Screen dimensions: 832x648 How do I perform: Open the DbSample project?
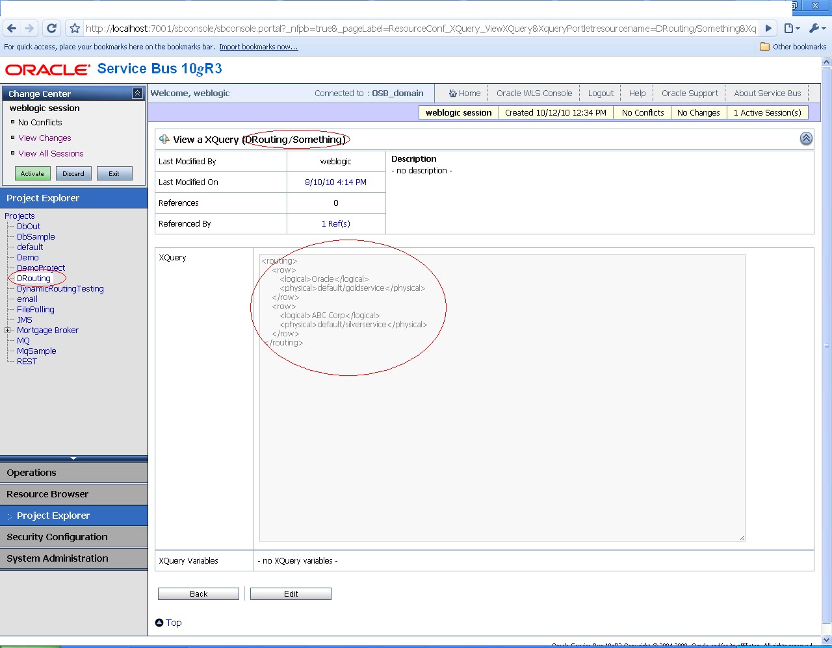pyautogui.click(x=36, y=237)
